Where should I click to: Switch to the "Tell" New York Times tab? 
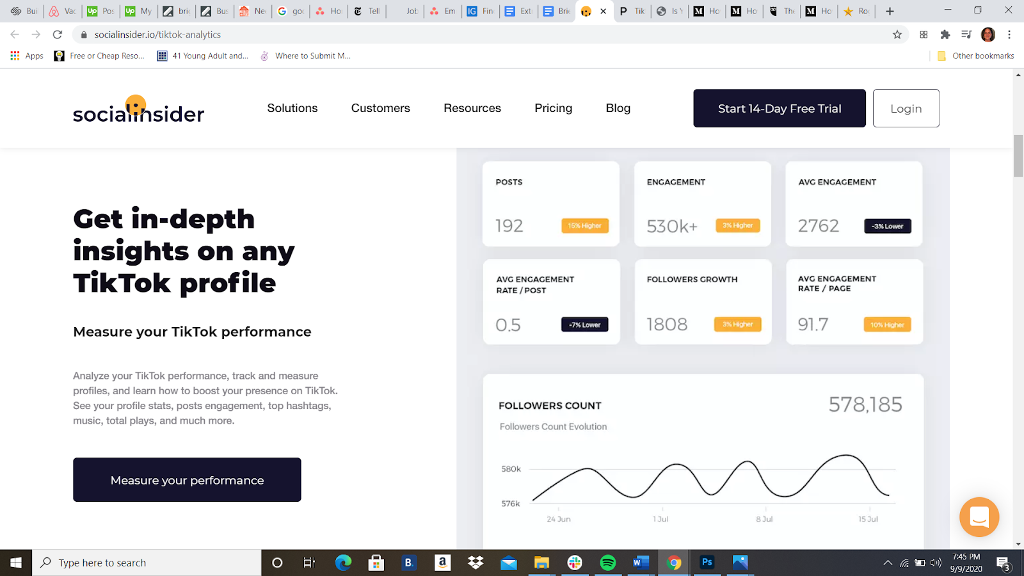point(367,11)
